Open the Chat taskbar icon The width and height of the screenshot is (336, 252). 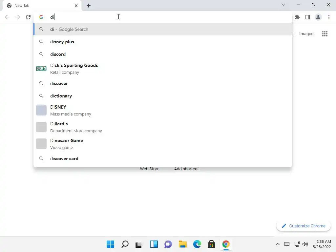click(168, 244)
